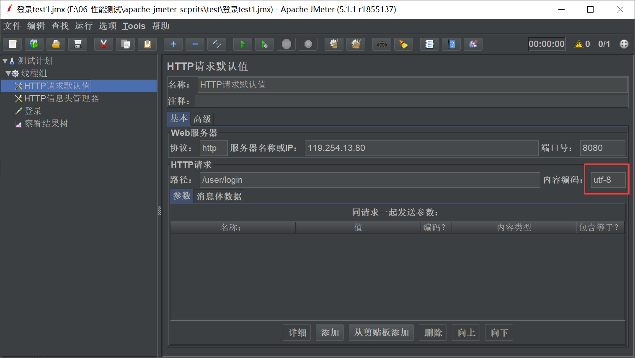The image size is (635, 358).
Task: Select 线程组 in the tree
Action: pyautogui.click(x=34, y=73)
